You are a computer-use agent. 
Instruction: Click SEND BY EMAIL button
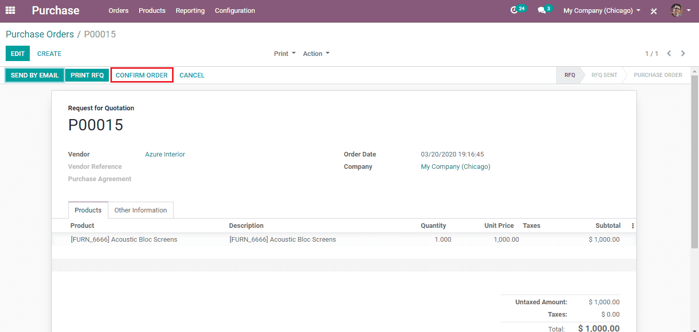point(35,75)
